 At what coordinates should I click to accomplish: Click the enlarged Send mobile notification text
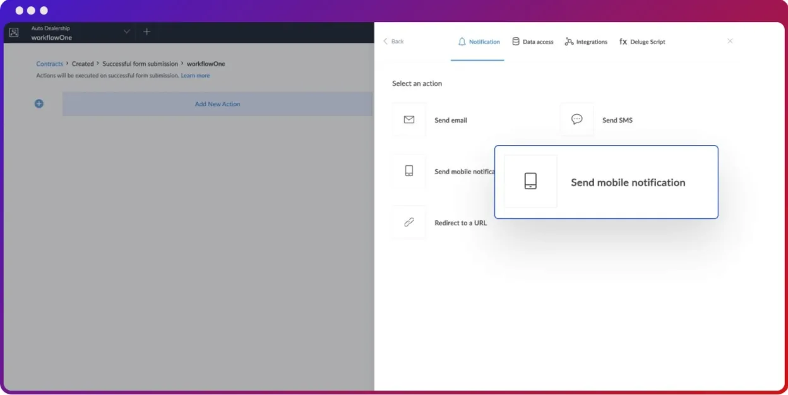click(628, 182)
